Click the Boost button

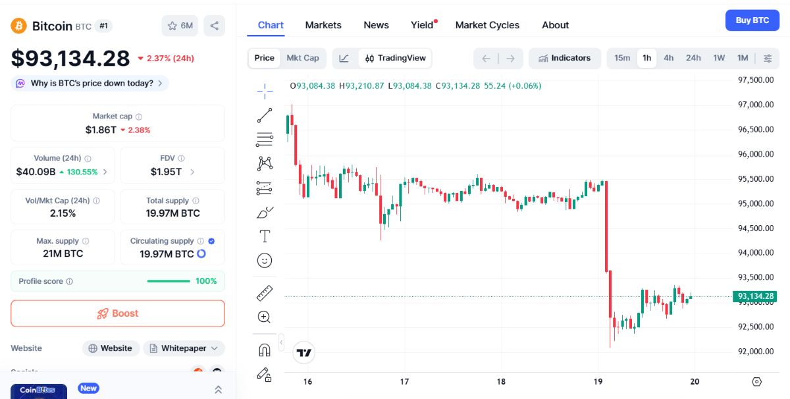tap(117, 313)
